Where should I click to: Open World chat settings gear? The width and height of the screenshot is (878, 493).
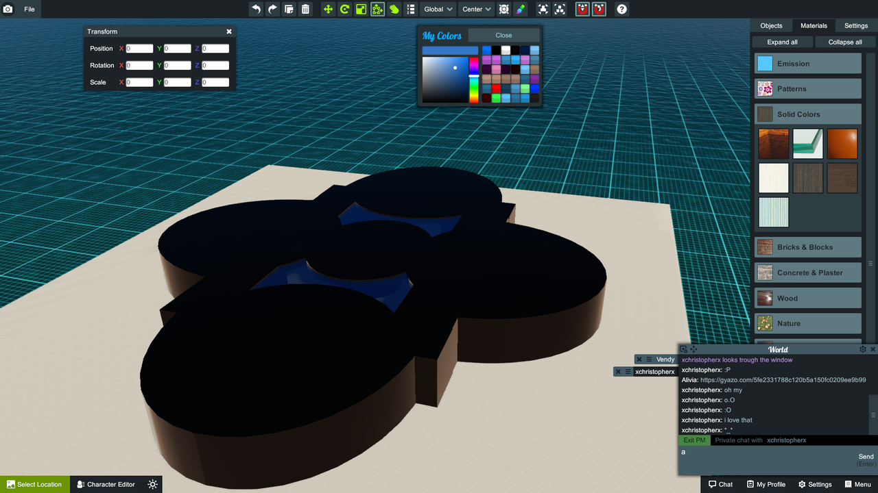tap(863, 349)
